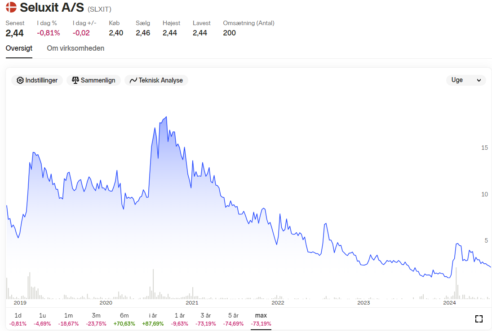492x331 pixels.
Task: Click the 15 price axis label
Action: 484,148
